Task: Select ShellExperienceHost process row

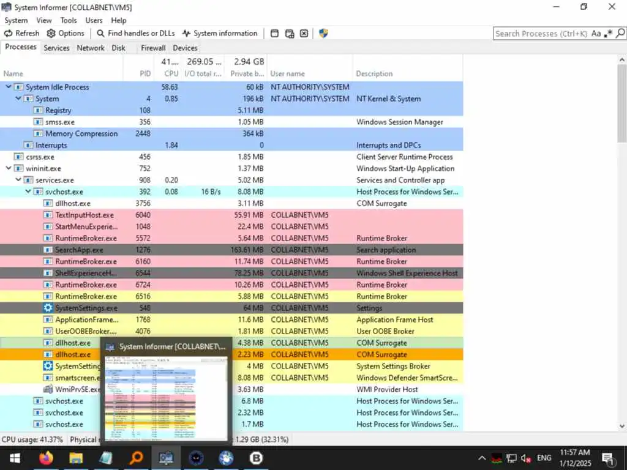Action: 231,273
